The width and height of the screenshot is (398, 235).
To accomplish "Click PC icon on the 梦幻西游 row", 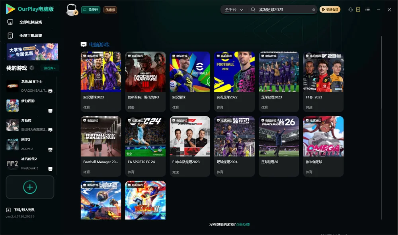I will (x=50, y=111).
